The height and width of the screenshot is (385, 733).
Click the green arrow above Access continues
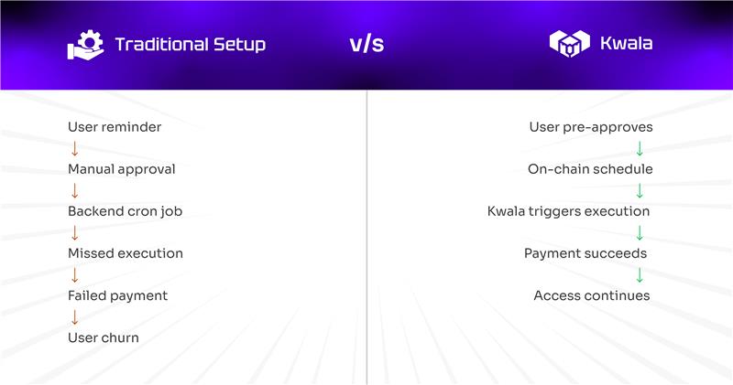click(640, 274)
